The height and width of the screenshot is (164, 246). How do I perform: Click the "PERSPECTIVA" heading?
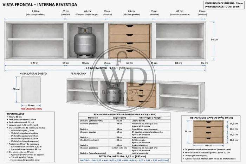click(78, 74)
